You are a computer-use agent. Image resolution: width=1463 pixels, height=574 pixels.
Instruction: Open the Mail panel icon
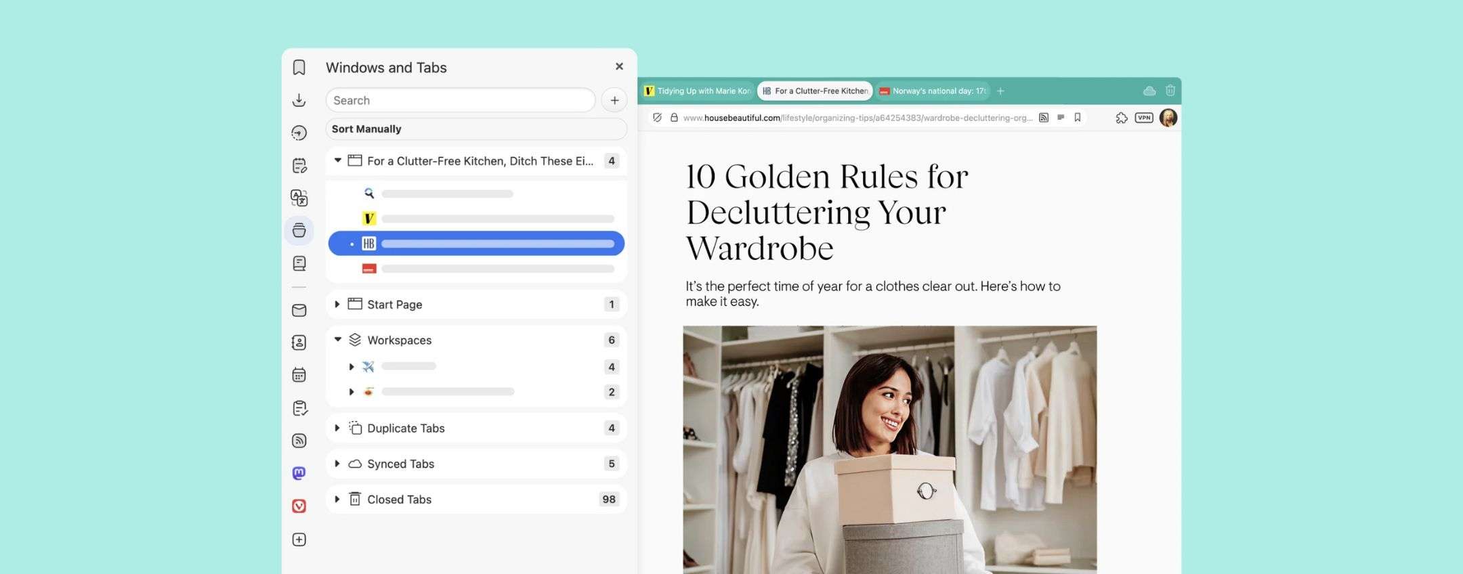tap(299, 311)
